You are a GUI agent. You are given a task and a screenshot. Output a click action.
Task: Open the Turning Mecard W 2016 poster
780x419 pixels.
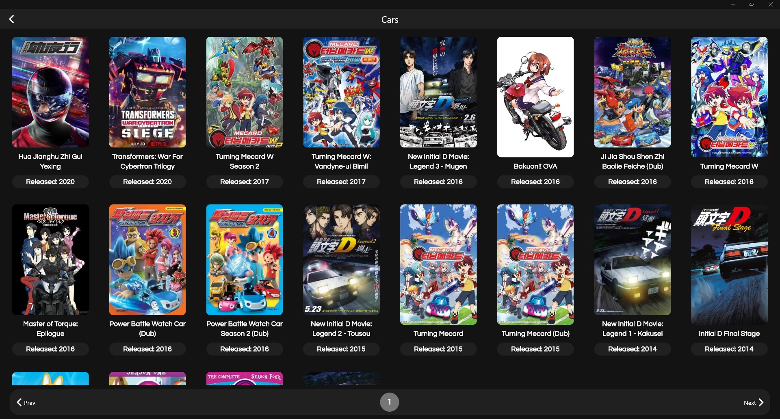pos(729,97)
